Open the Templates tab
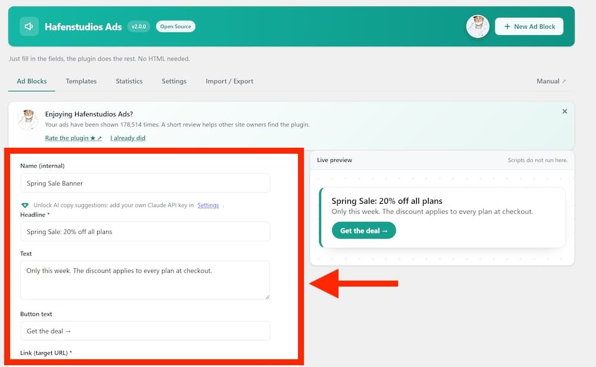Image resolution: width=596 pixels, height=367 pixels. (81, 81)
